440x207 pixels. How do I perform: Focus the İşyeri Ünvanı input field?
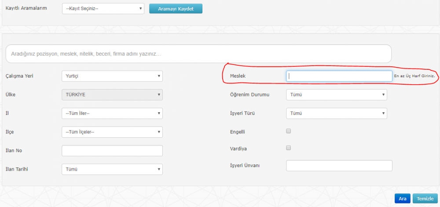click(339, 165)
